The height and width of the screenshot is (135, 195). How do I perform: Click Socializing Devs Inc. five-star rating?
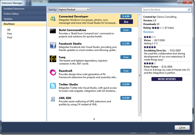tap(150, 47)
